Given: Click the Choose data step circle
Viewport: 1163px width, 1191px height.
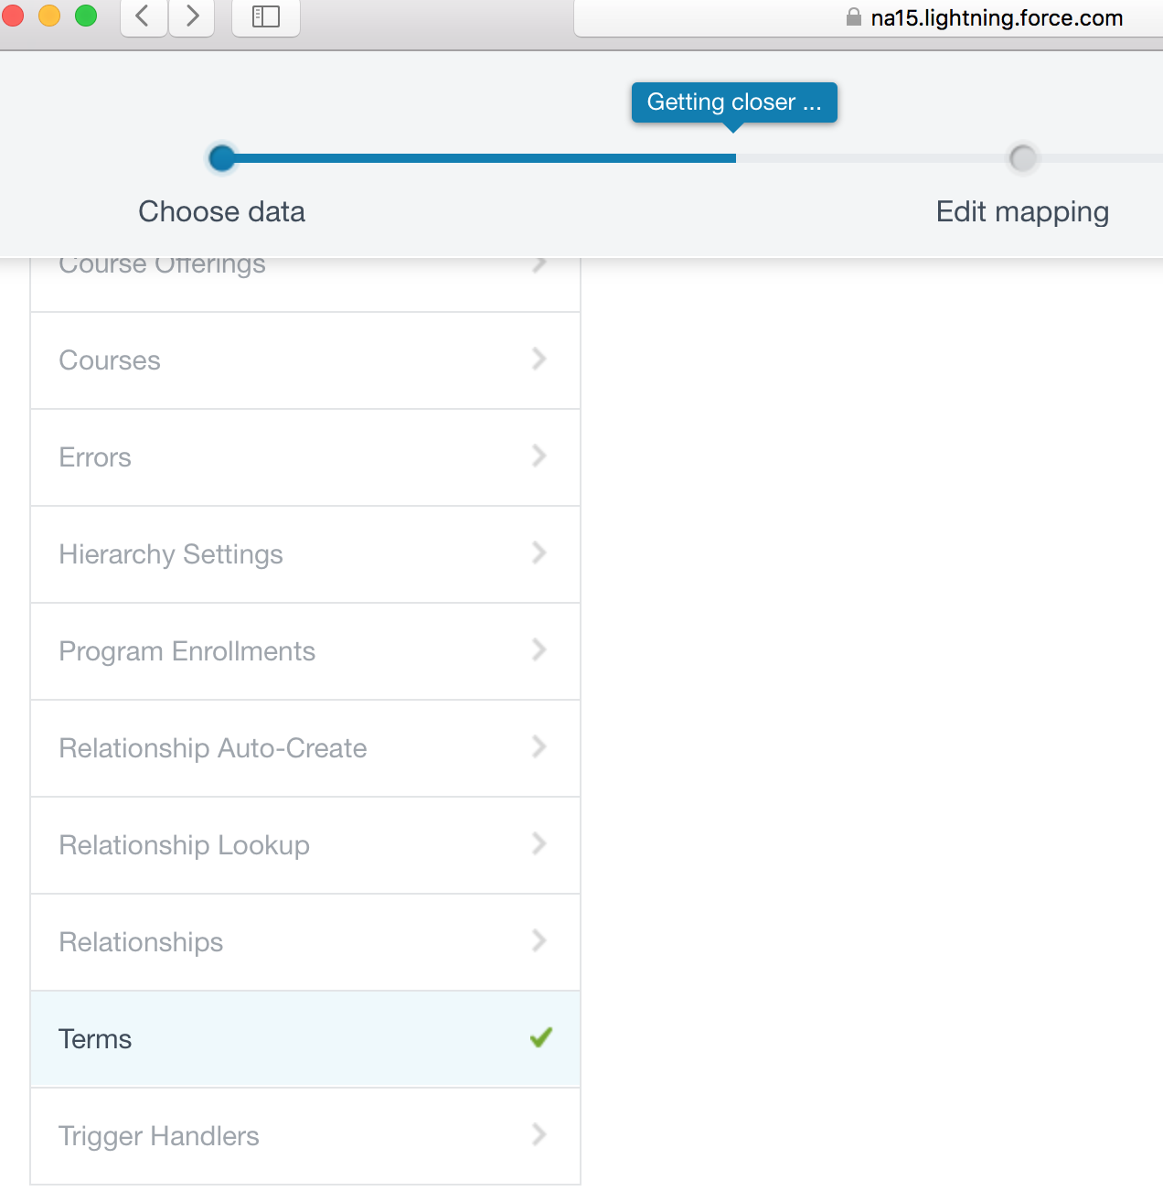Looking at the screenshot, I should pos(222,158).
